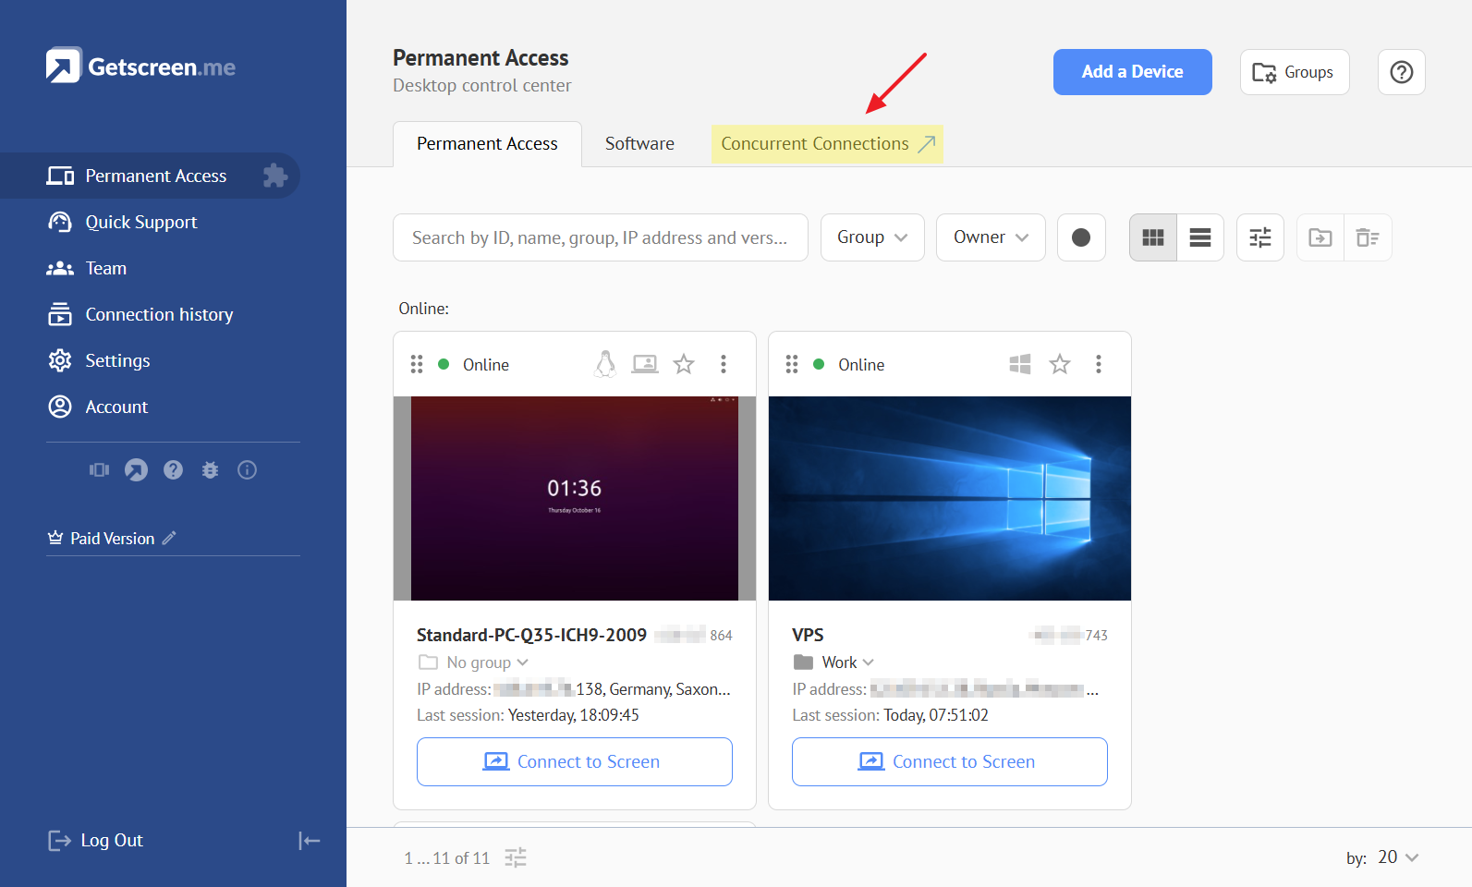This screenshot has width=1472, height=887.
Task: Click the puzzle piece icon beside Permanent Access
Action: point(274,176)
